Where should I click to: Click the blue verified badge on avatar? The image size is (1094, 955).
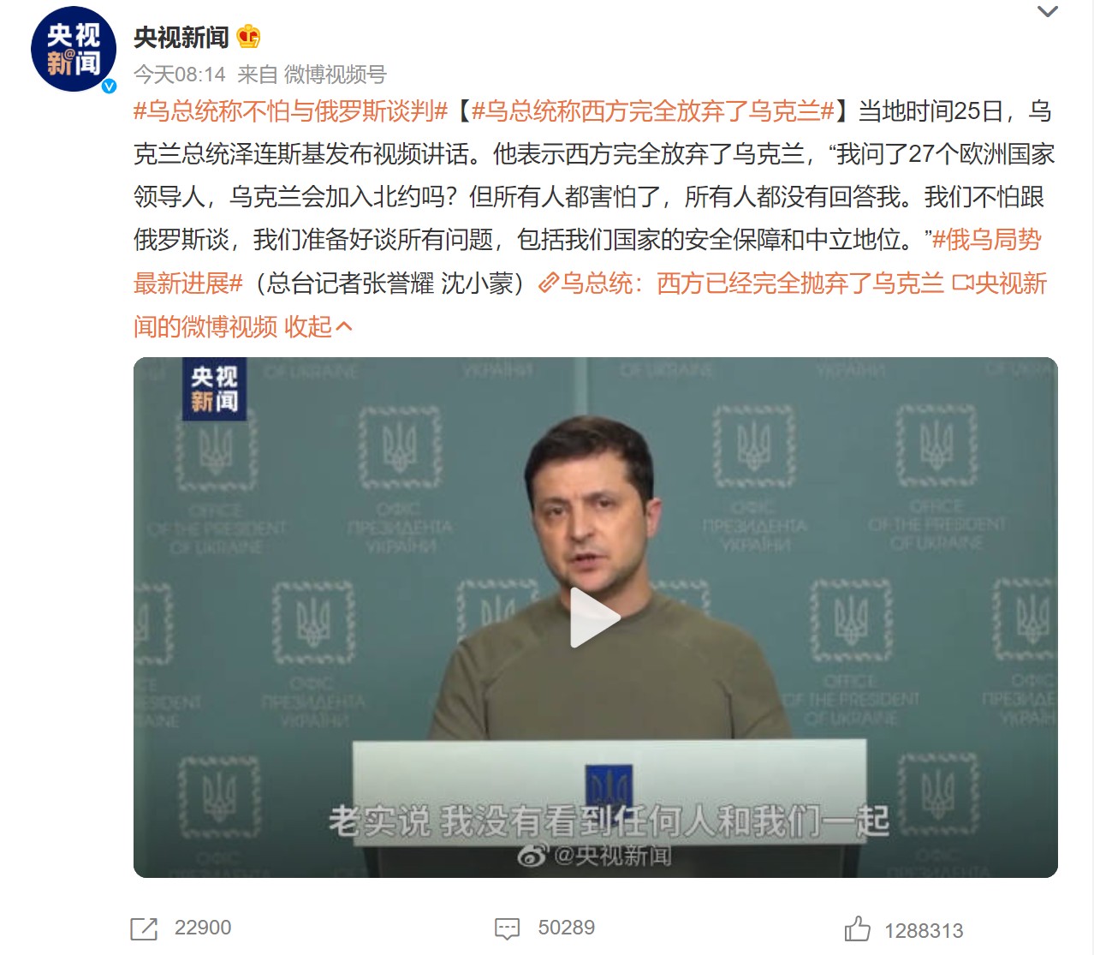coord(109,86)
